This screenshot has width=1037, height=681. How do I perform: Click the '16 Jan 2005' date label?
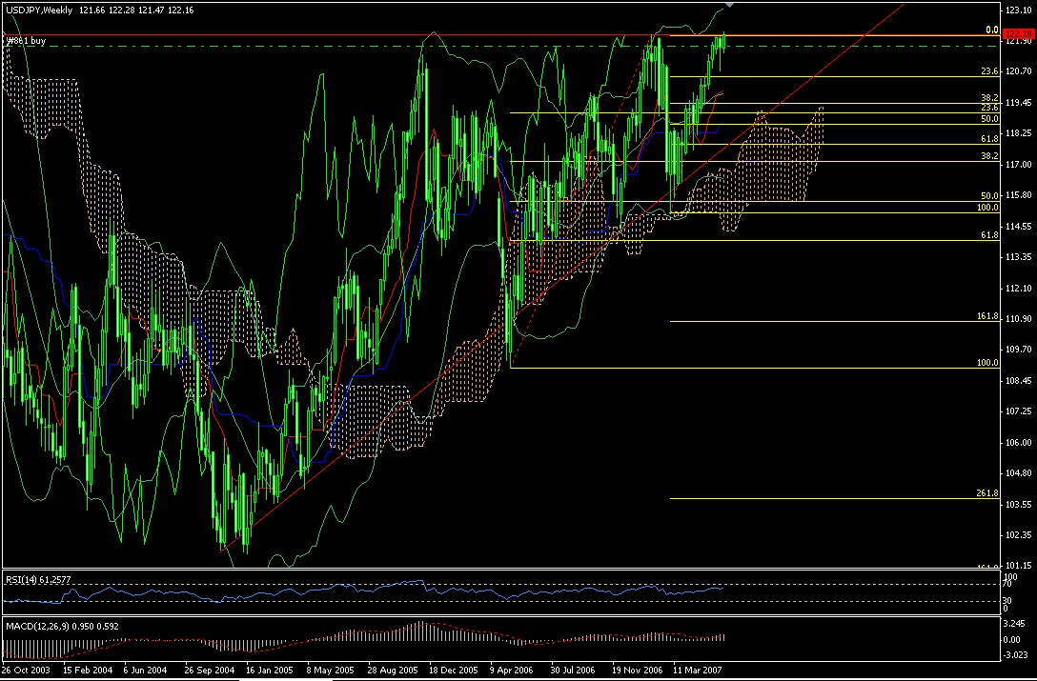[267, 670]
